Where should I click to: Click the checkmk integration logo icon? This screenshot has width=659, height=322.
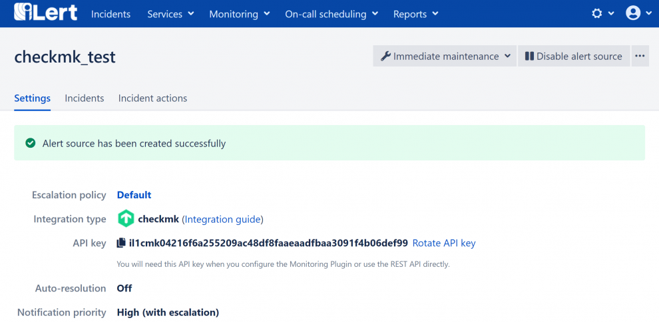tap(126, 219)
